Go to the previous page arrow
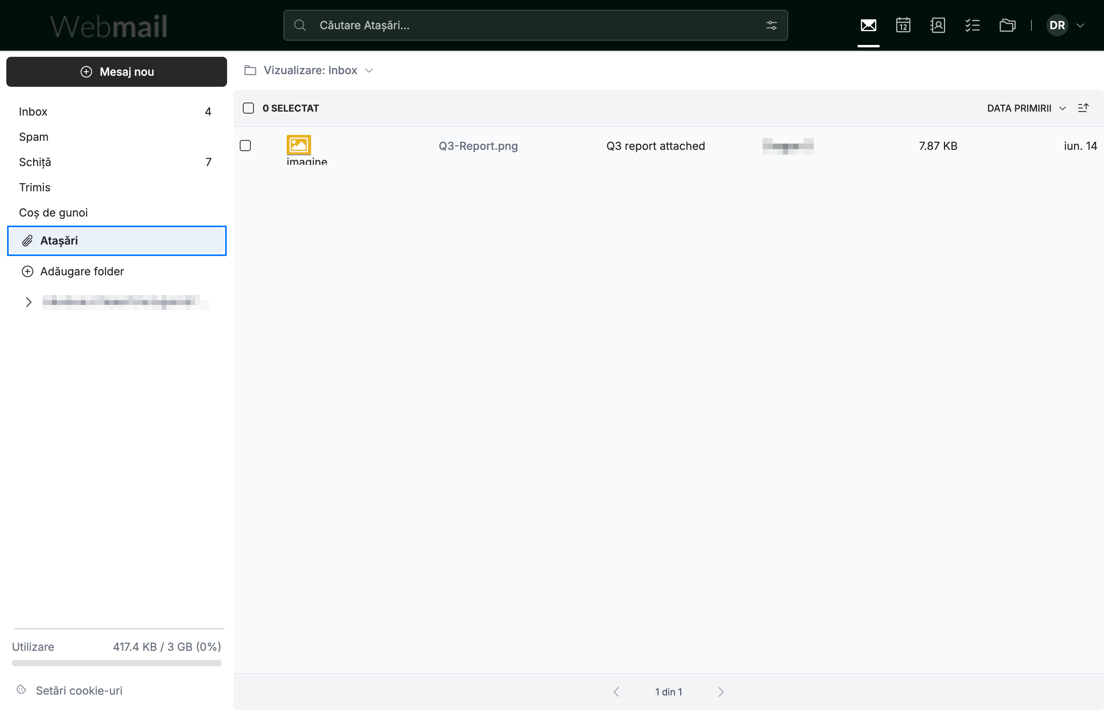The width and height of the screenshot is (1104, 710). tap(616, 692)
